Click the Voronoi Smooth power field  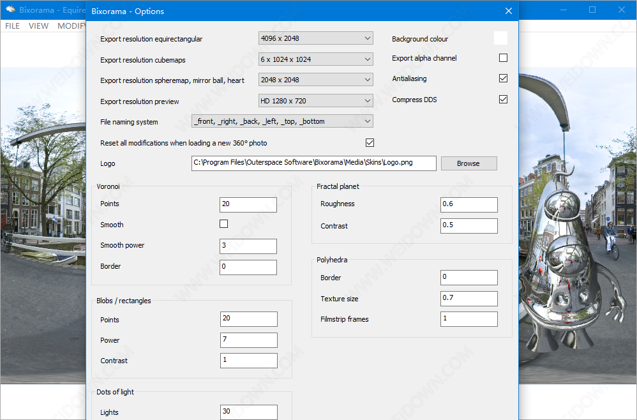(x=248, y=246)
